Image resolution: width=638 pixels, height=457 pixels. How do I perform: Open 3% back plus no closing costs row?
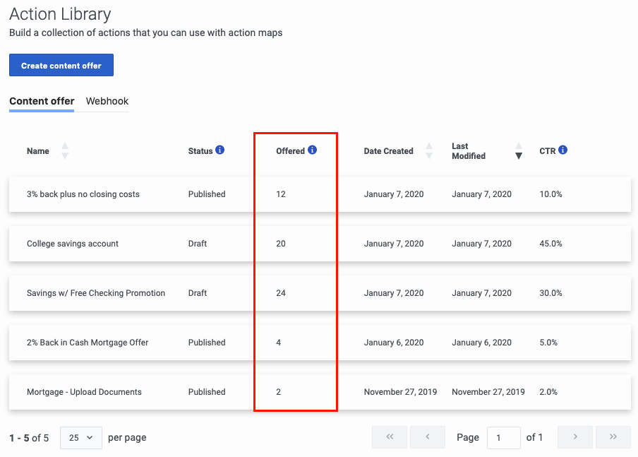pos(320,194)
